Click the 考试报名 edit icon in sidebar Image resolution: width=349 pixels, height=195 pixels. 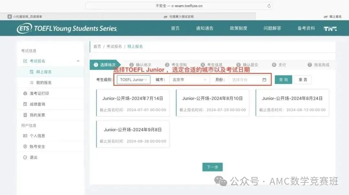tap(25, 61)
